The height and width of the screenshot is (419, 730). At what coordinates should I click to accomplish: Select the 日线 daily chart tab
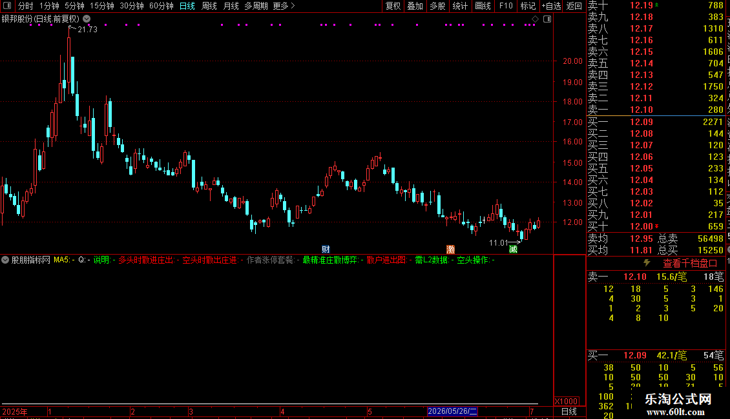pos(187,6)
